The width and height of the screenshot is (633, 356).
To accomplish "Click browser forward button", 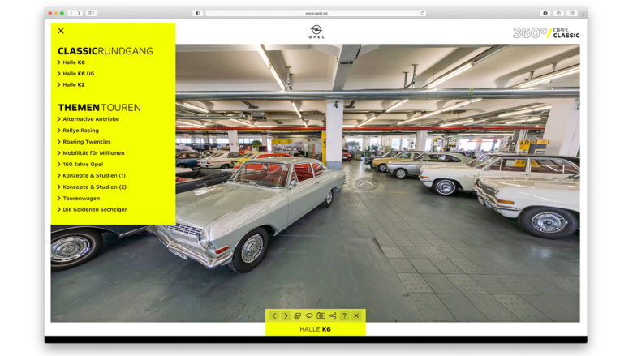I will (x=80, y=13).
